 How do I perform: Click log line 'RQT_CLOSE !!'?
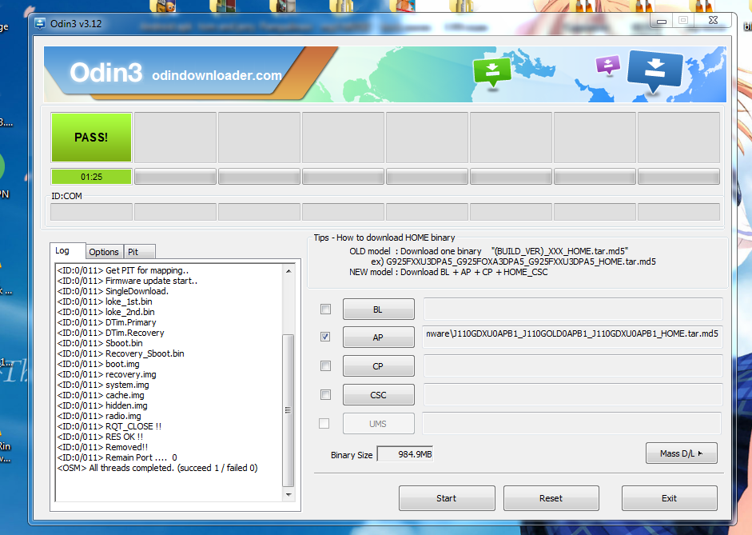[x=109, y=426]
